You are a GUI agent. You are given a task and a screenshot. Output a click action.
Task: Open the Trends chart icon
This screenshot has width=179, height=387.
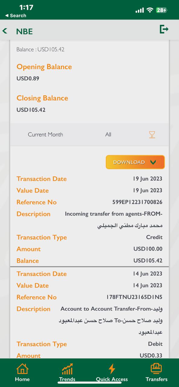[67, 369]
